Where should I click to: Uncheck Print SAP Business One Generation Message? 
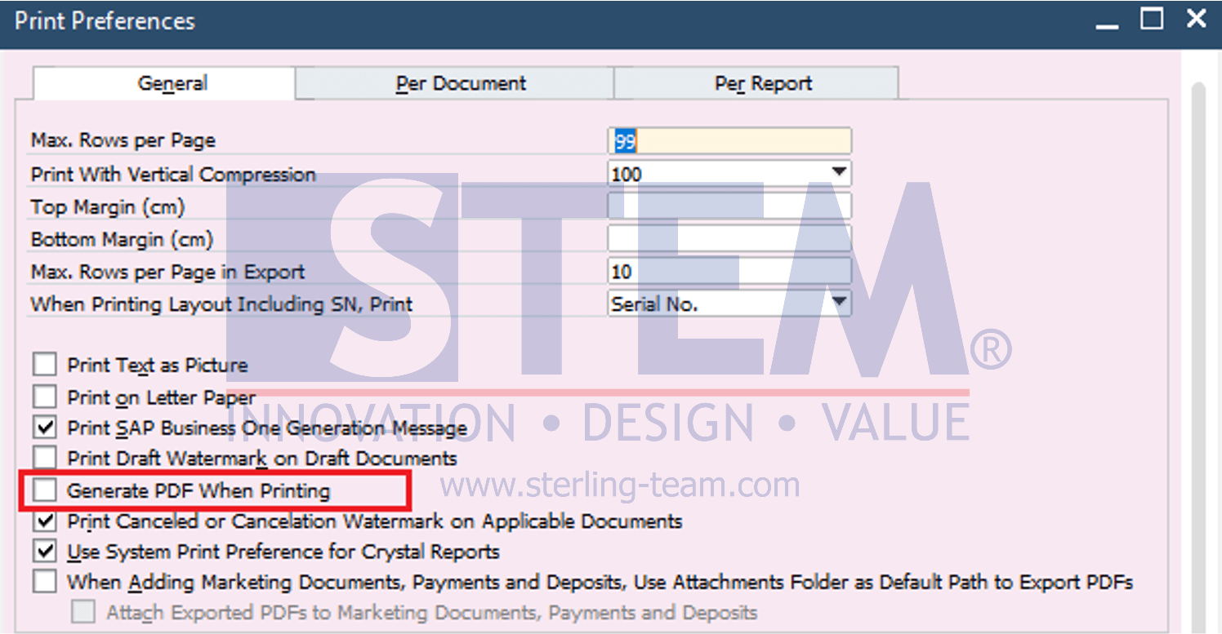(x=45, y=427)
